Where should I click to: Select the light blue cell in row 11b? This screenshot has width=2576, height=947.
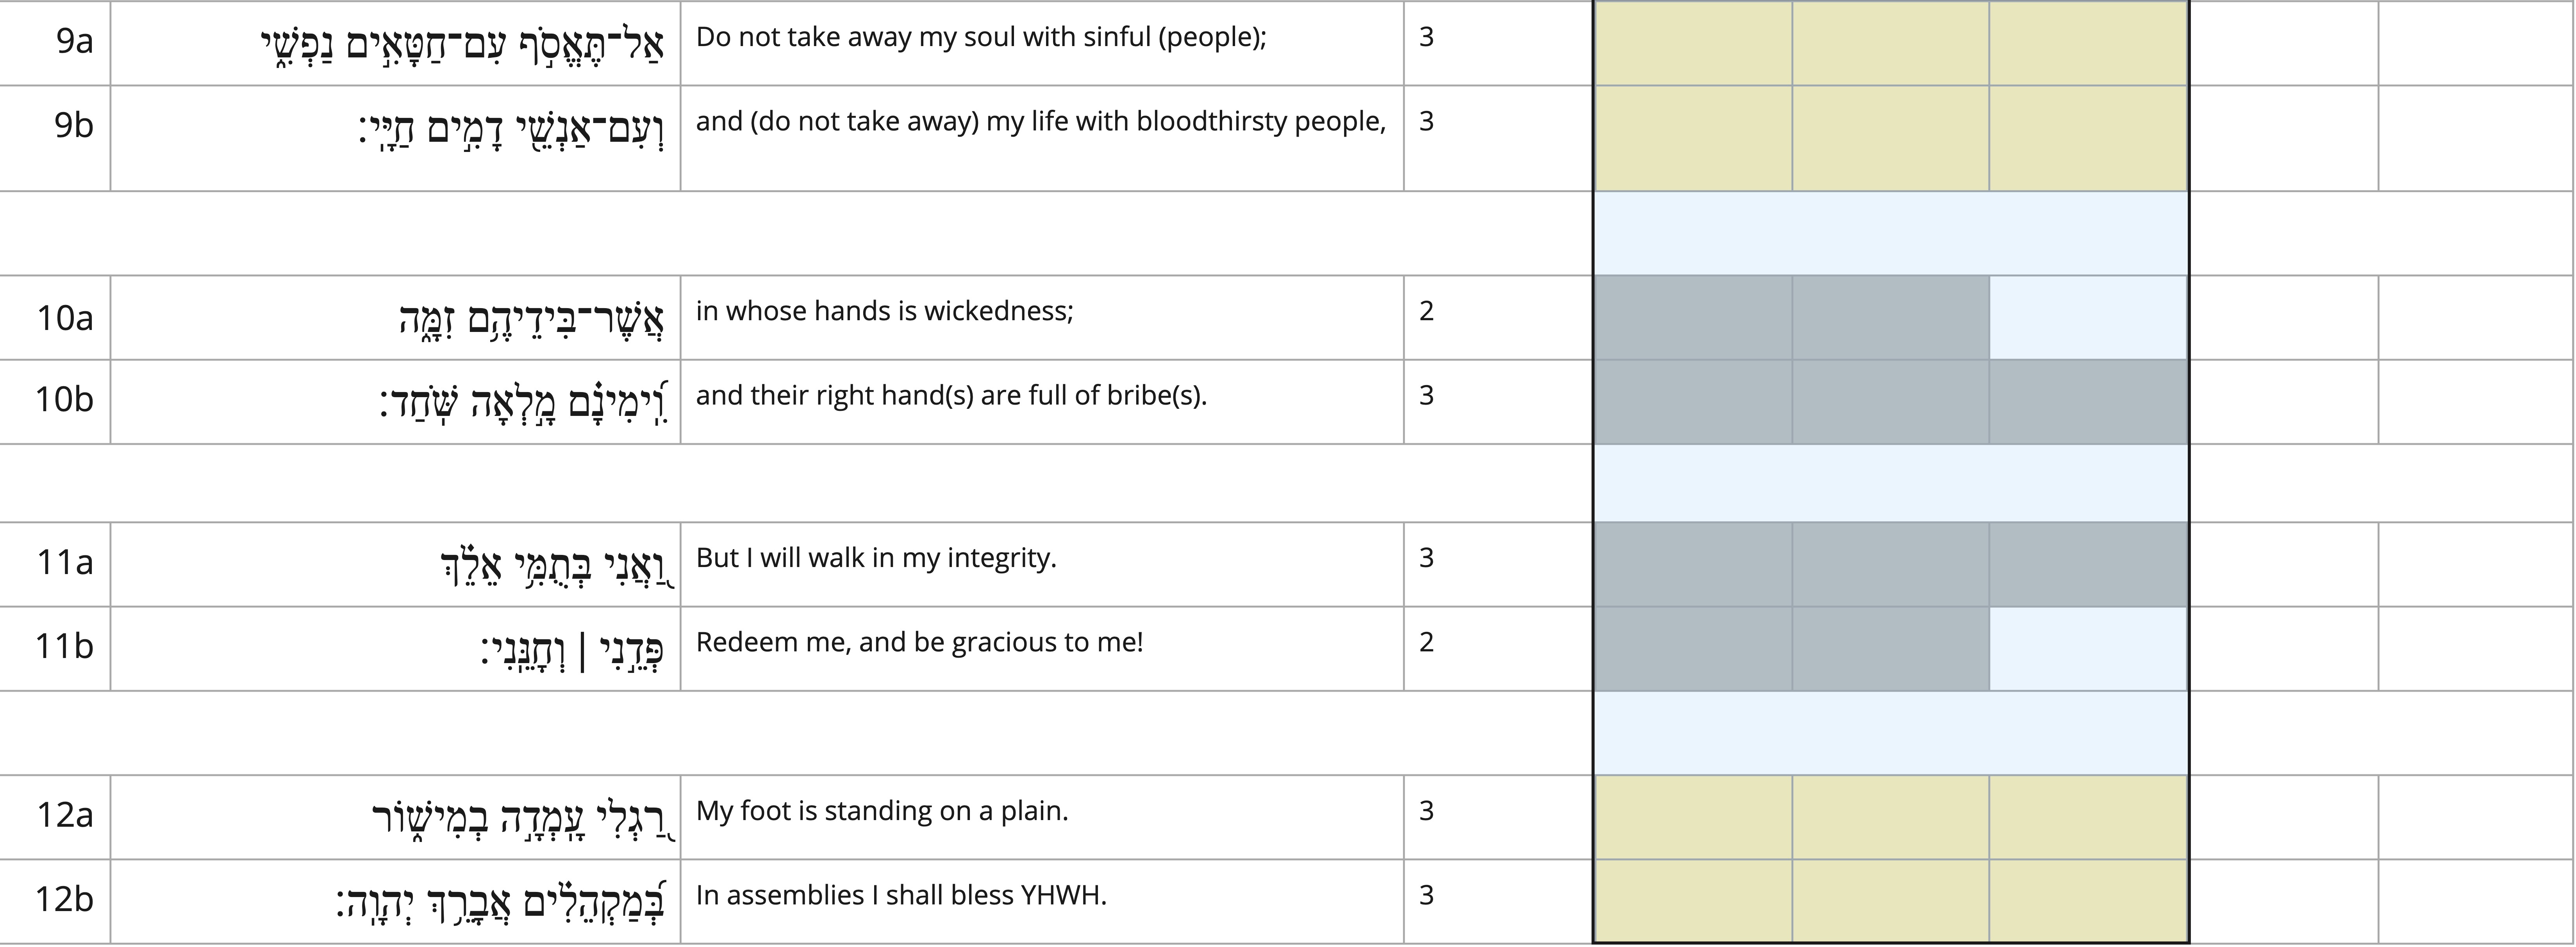(2088, 648)
